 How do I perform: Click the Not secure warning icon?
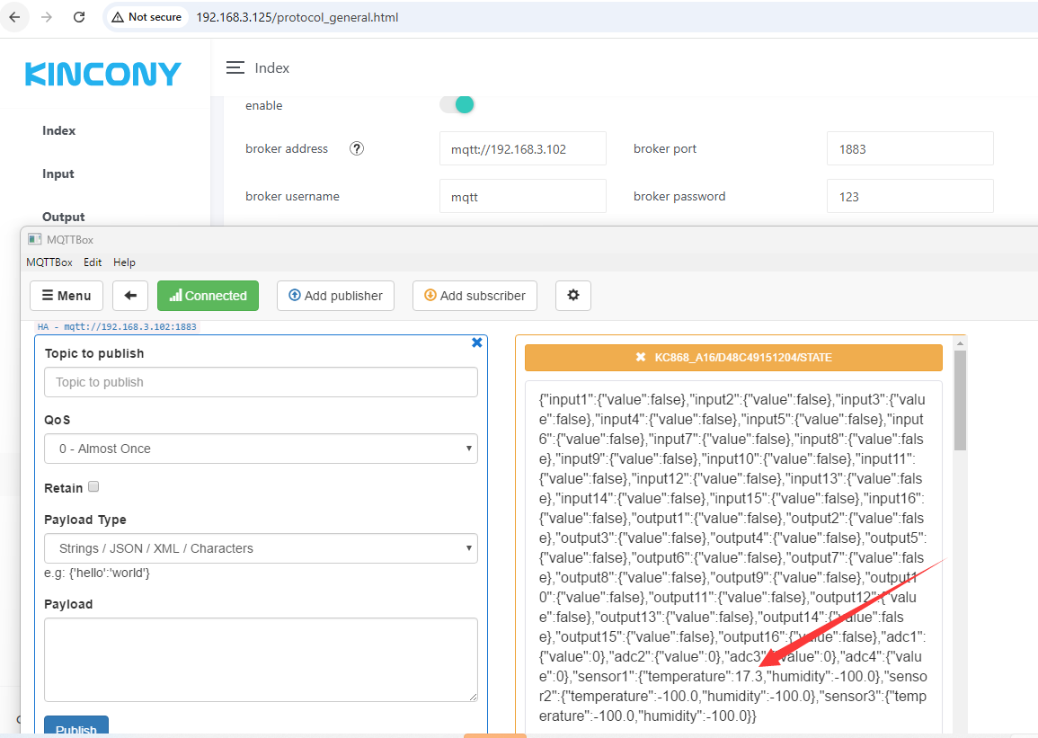pyautogui.click(x=118, y=17)
